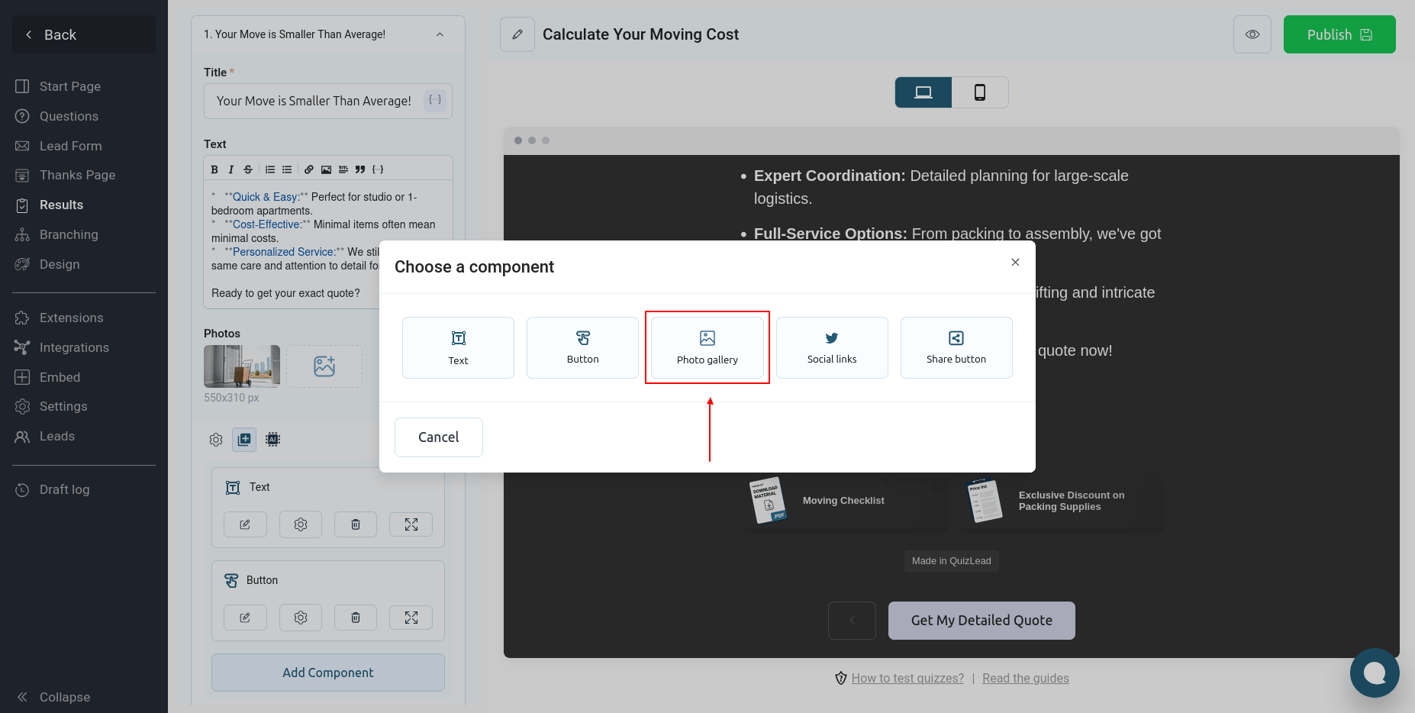Choose the Social links component

831,347
